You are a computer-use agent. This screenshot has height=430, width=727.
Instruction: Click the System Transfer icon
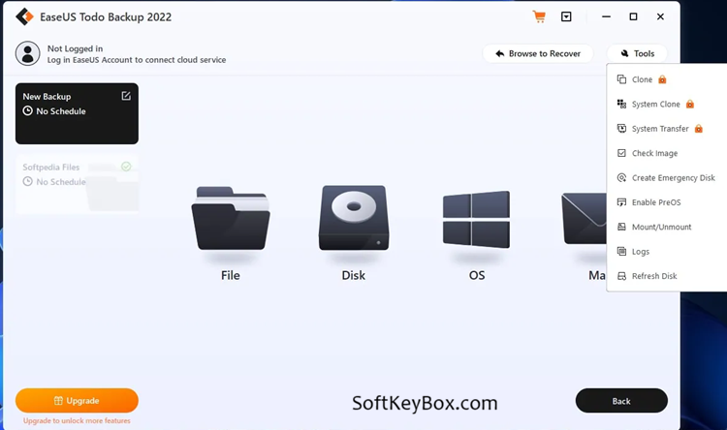tap(621, 129)
